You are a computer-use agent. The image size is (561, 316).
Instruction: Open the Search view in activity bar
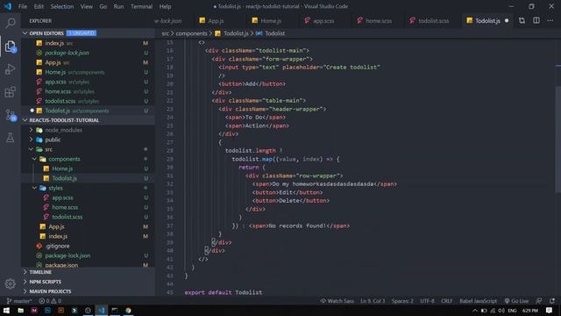tap(11, 24)
